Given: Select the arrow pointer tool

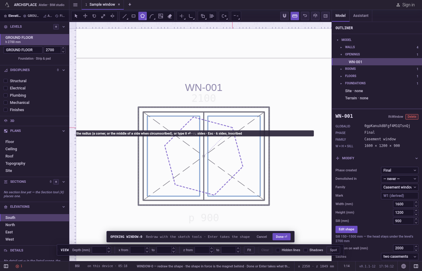Looking at the screenshot, I should point(76,16).
